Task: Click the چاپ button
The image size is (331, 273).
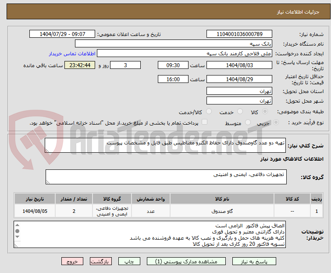Action: [x=129, y=262]
